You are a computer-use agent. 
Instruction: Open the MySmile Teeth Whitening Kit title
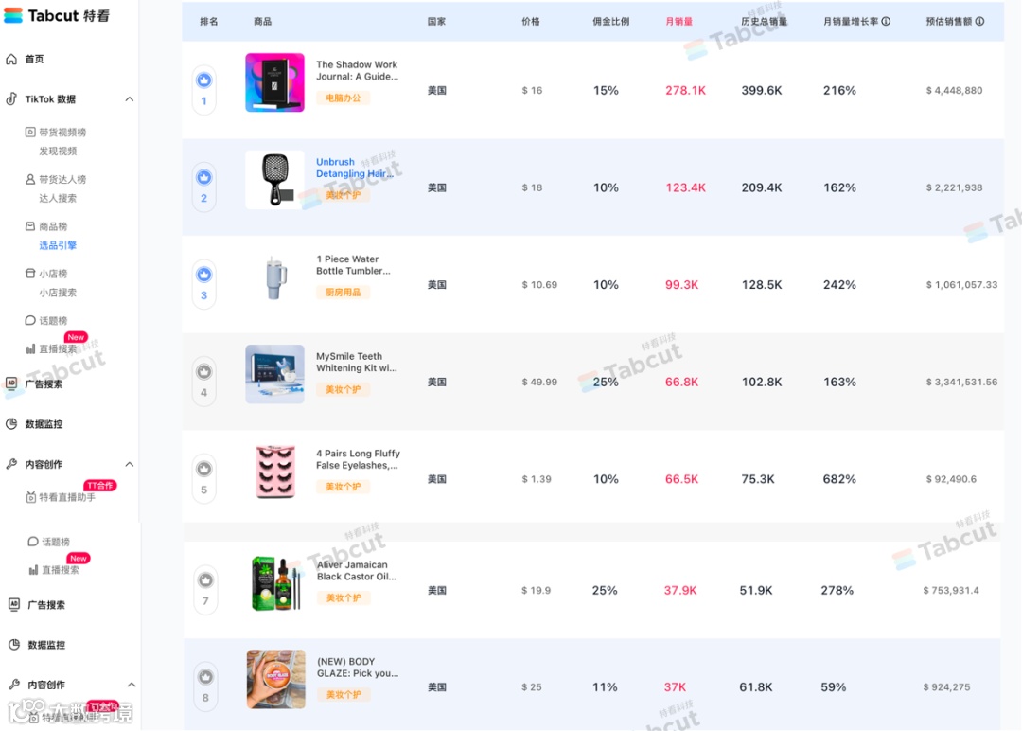point(356,362)
